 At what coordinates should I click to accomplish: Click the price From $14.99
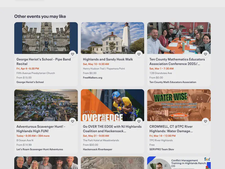coord(24,145)
